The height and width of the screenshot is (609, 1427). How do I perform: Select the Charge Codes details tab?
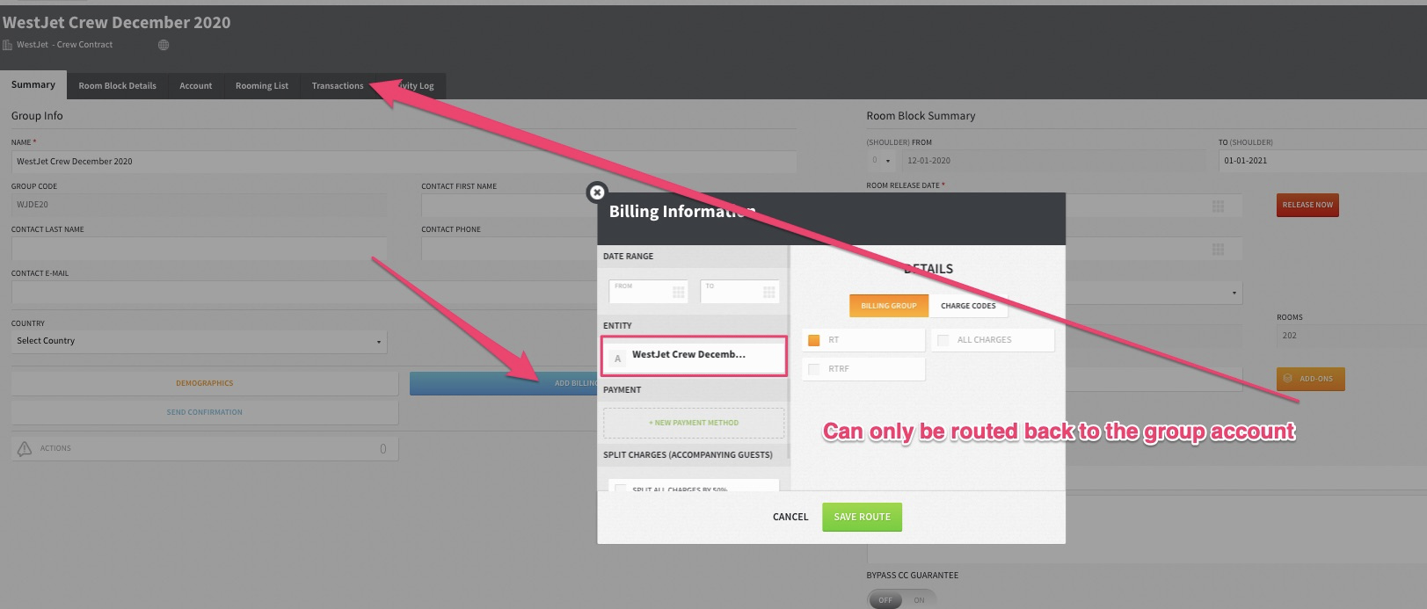click(968, 306)
